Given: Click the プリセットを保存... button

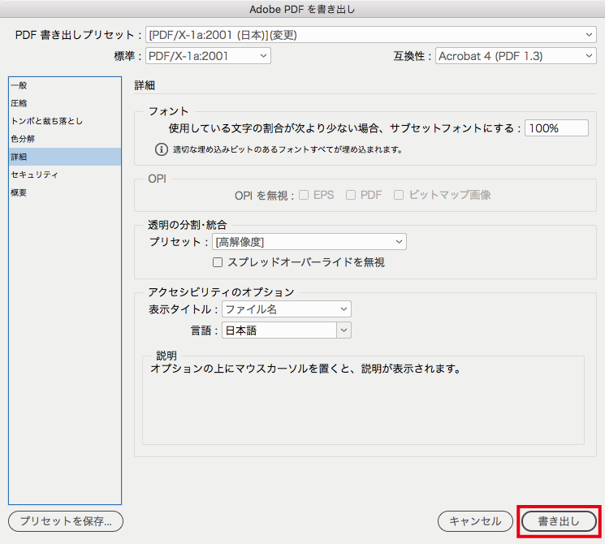Looking at the screenshot, I should pos(66,521).
